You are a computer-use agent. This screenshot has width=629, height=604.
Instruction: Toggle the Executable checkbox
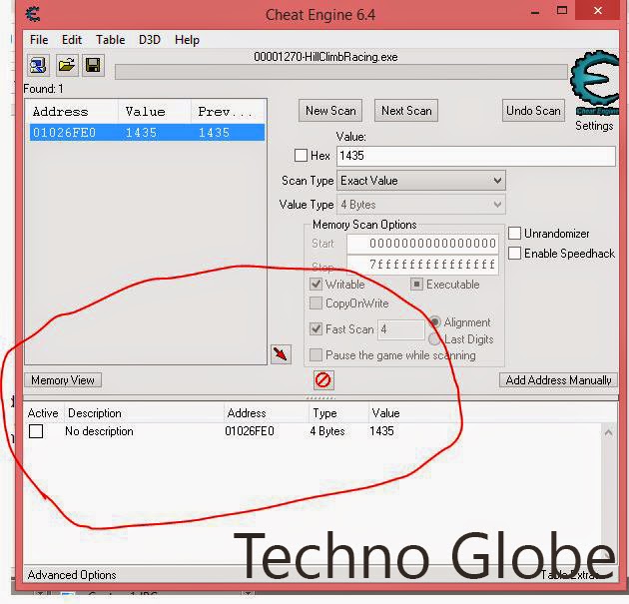point(416,285)
